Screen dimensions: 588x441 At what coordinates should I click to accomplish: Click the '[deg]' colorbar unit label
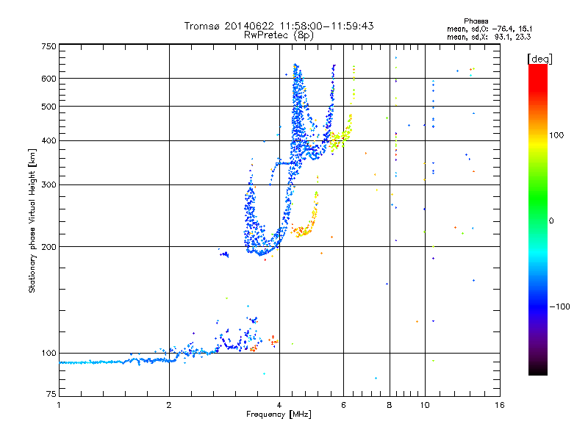tap(539, 60)
